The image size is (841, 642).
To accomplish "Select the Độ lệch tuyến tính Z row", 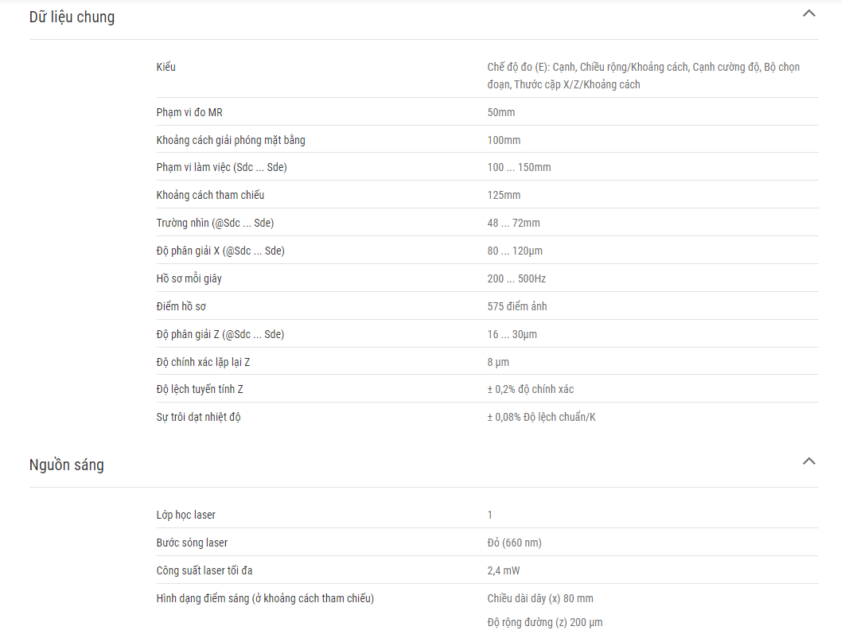I will pyautogui.click(x=487, y=389).
